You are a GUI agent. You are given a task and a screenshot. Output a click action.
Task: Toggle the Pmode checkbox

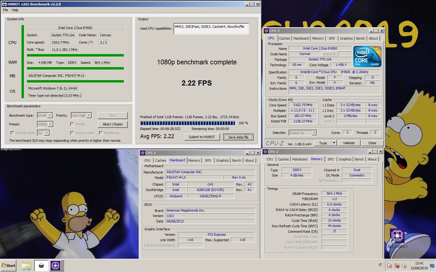(x=72, y=124)
